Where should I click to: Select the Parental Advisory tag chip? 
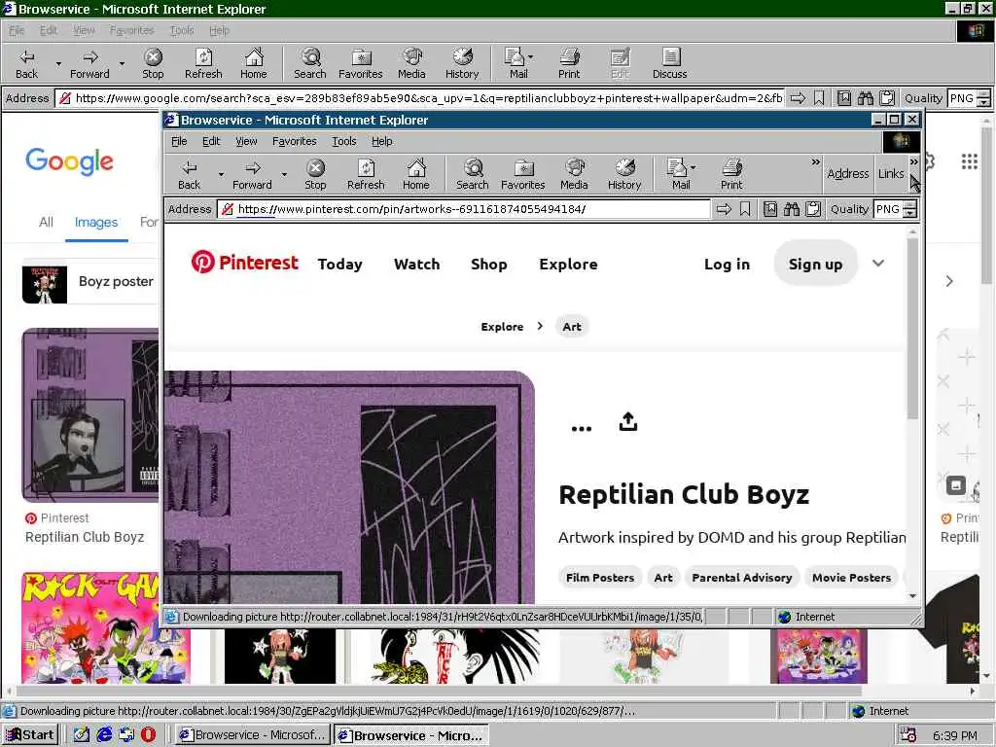click(742, 578)
